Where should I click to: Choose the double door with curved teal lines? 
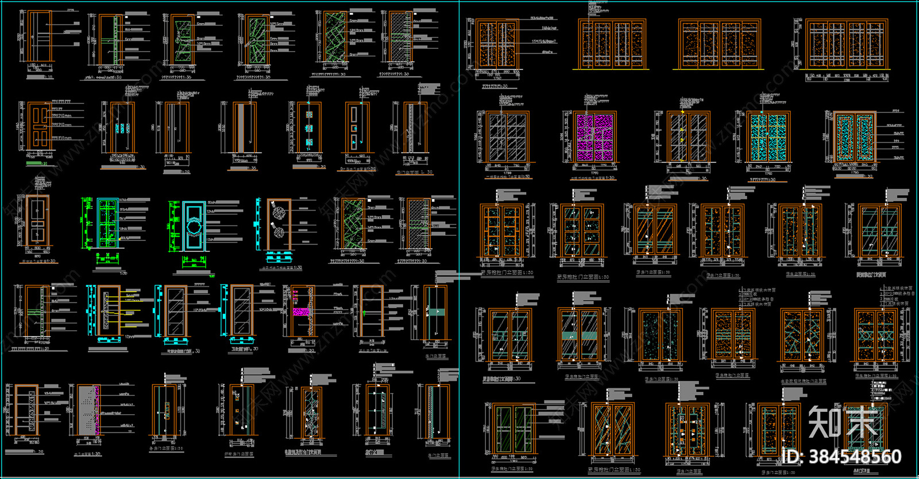click(x=613, y=428)
